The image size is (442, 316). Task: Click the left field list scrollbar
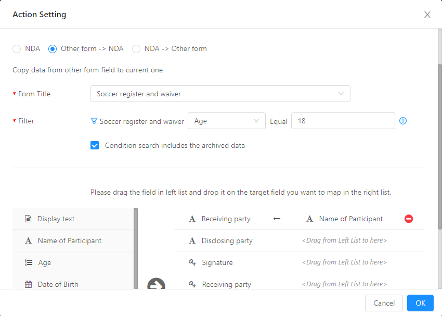136,248
